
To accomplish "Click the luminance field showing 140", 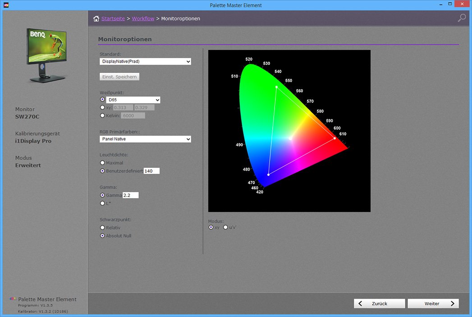I will 151,171.
